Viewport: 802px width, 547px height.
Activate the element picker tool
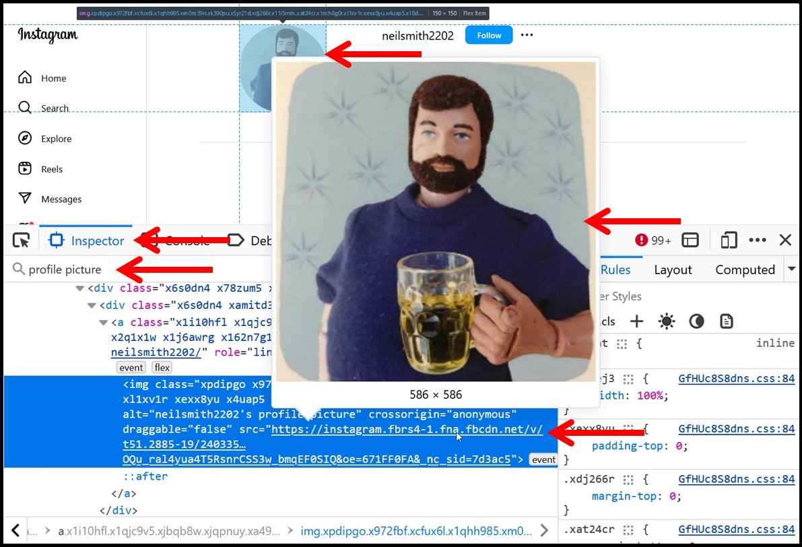tap(22, 240)
